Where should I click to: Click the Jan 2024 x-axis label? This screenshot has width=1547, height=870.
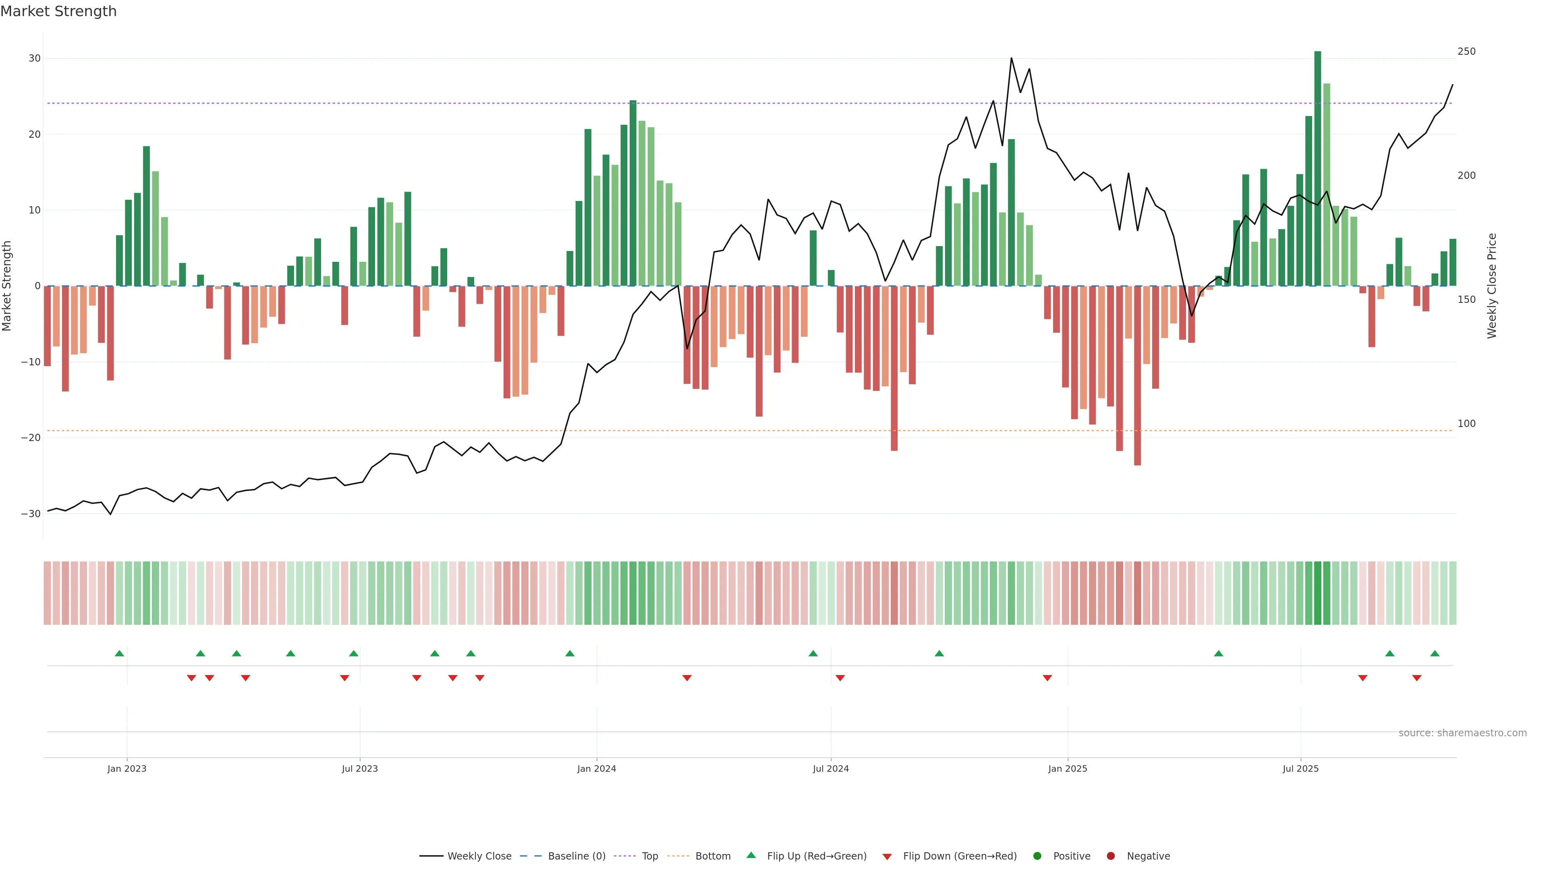(596, 768)
